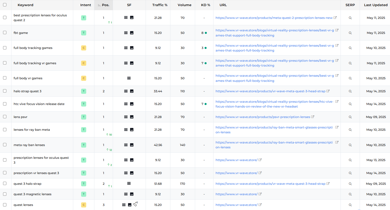Toggle the select-all checkbox in header
This screenshot has height=210, width=390.
click(5, 5)
